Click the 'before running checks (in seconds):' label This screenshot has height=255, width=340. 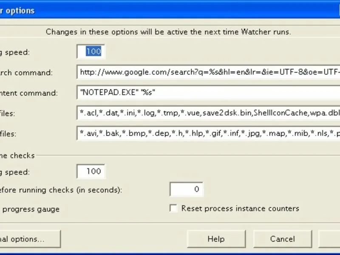click(x=61, y=190)
